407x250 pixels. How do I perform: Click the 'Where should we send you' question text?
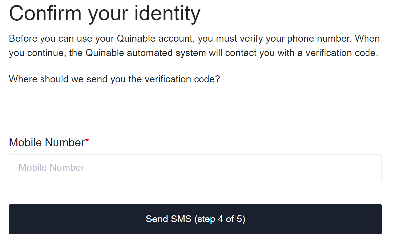point(115,79)
